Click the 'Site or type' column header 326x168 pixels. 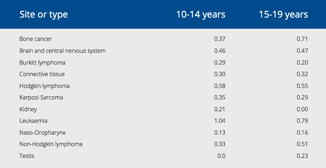[x=43, y=14]
